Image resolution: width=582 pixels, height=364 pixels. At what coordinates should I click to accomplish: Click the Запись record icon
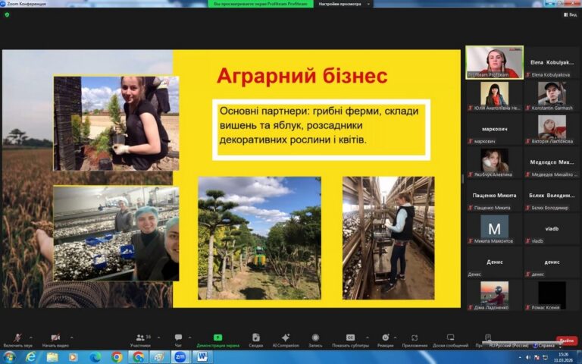[315, 338]
